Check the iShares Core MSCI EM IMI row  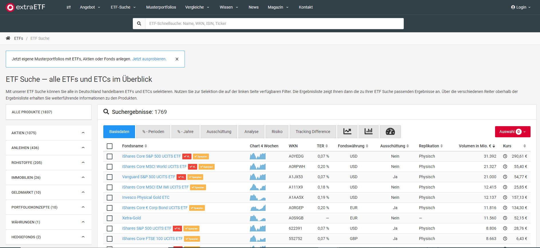tap(110, 187)
